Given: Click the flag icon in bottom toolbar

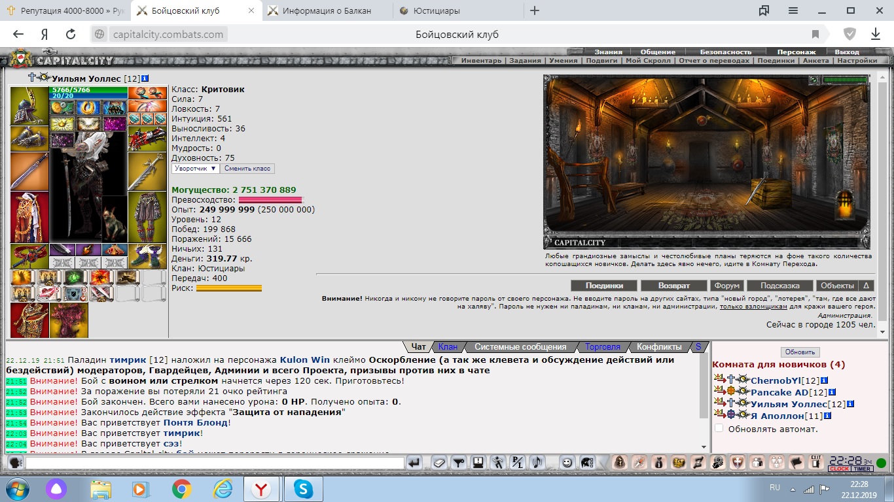Looking at the screenshot, I should (x=796, y=463).
